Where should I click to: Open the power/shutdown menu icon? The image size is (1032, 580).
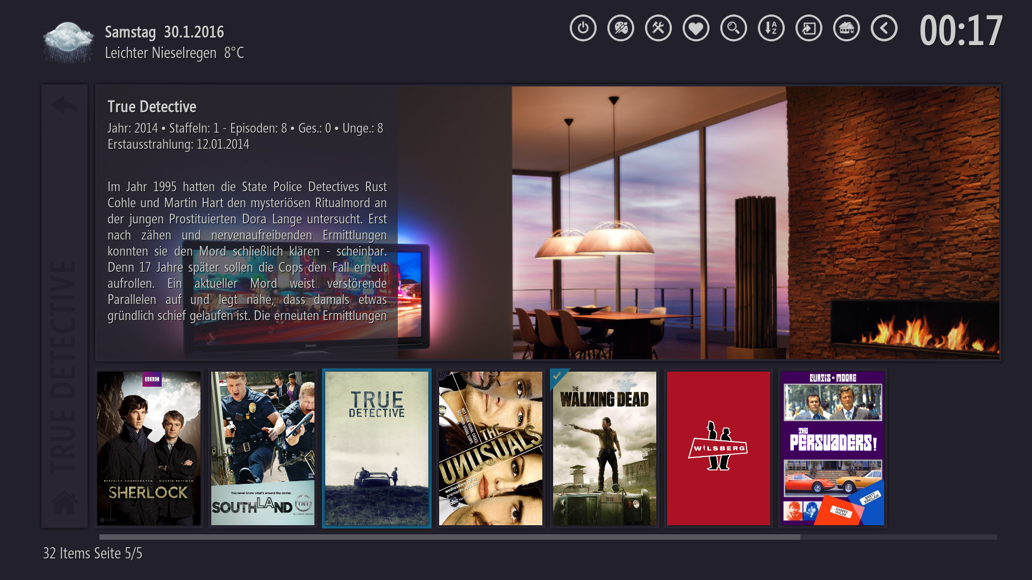coord(583,28)
